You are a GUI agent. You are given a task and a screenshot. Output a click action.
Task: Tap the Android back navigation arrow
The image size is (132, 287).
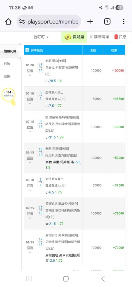point(103,279)
